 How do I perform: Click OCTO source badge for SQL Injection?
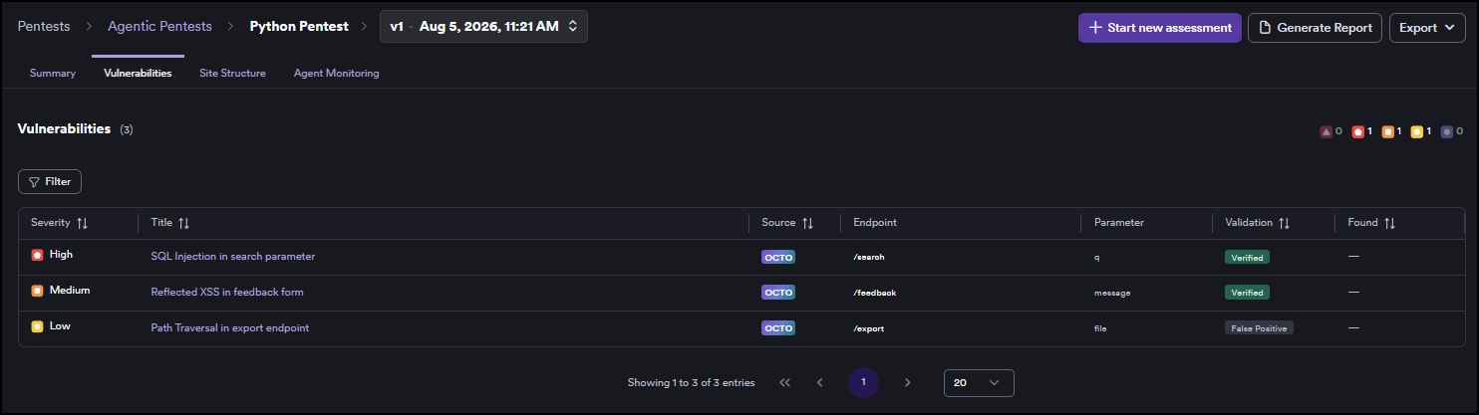(777, 257)
